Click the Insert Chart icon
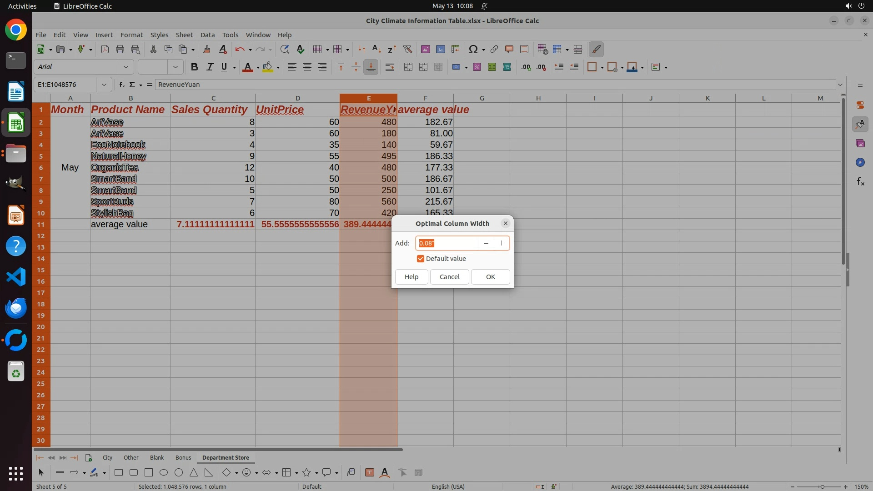This screenshot has width=873, height=491. [x=440, y=49]
